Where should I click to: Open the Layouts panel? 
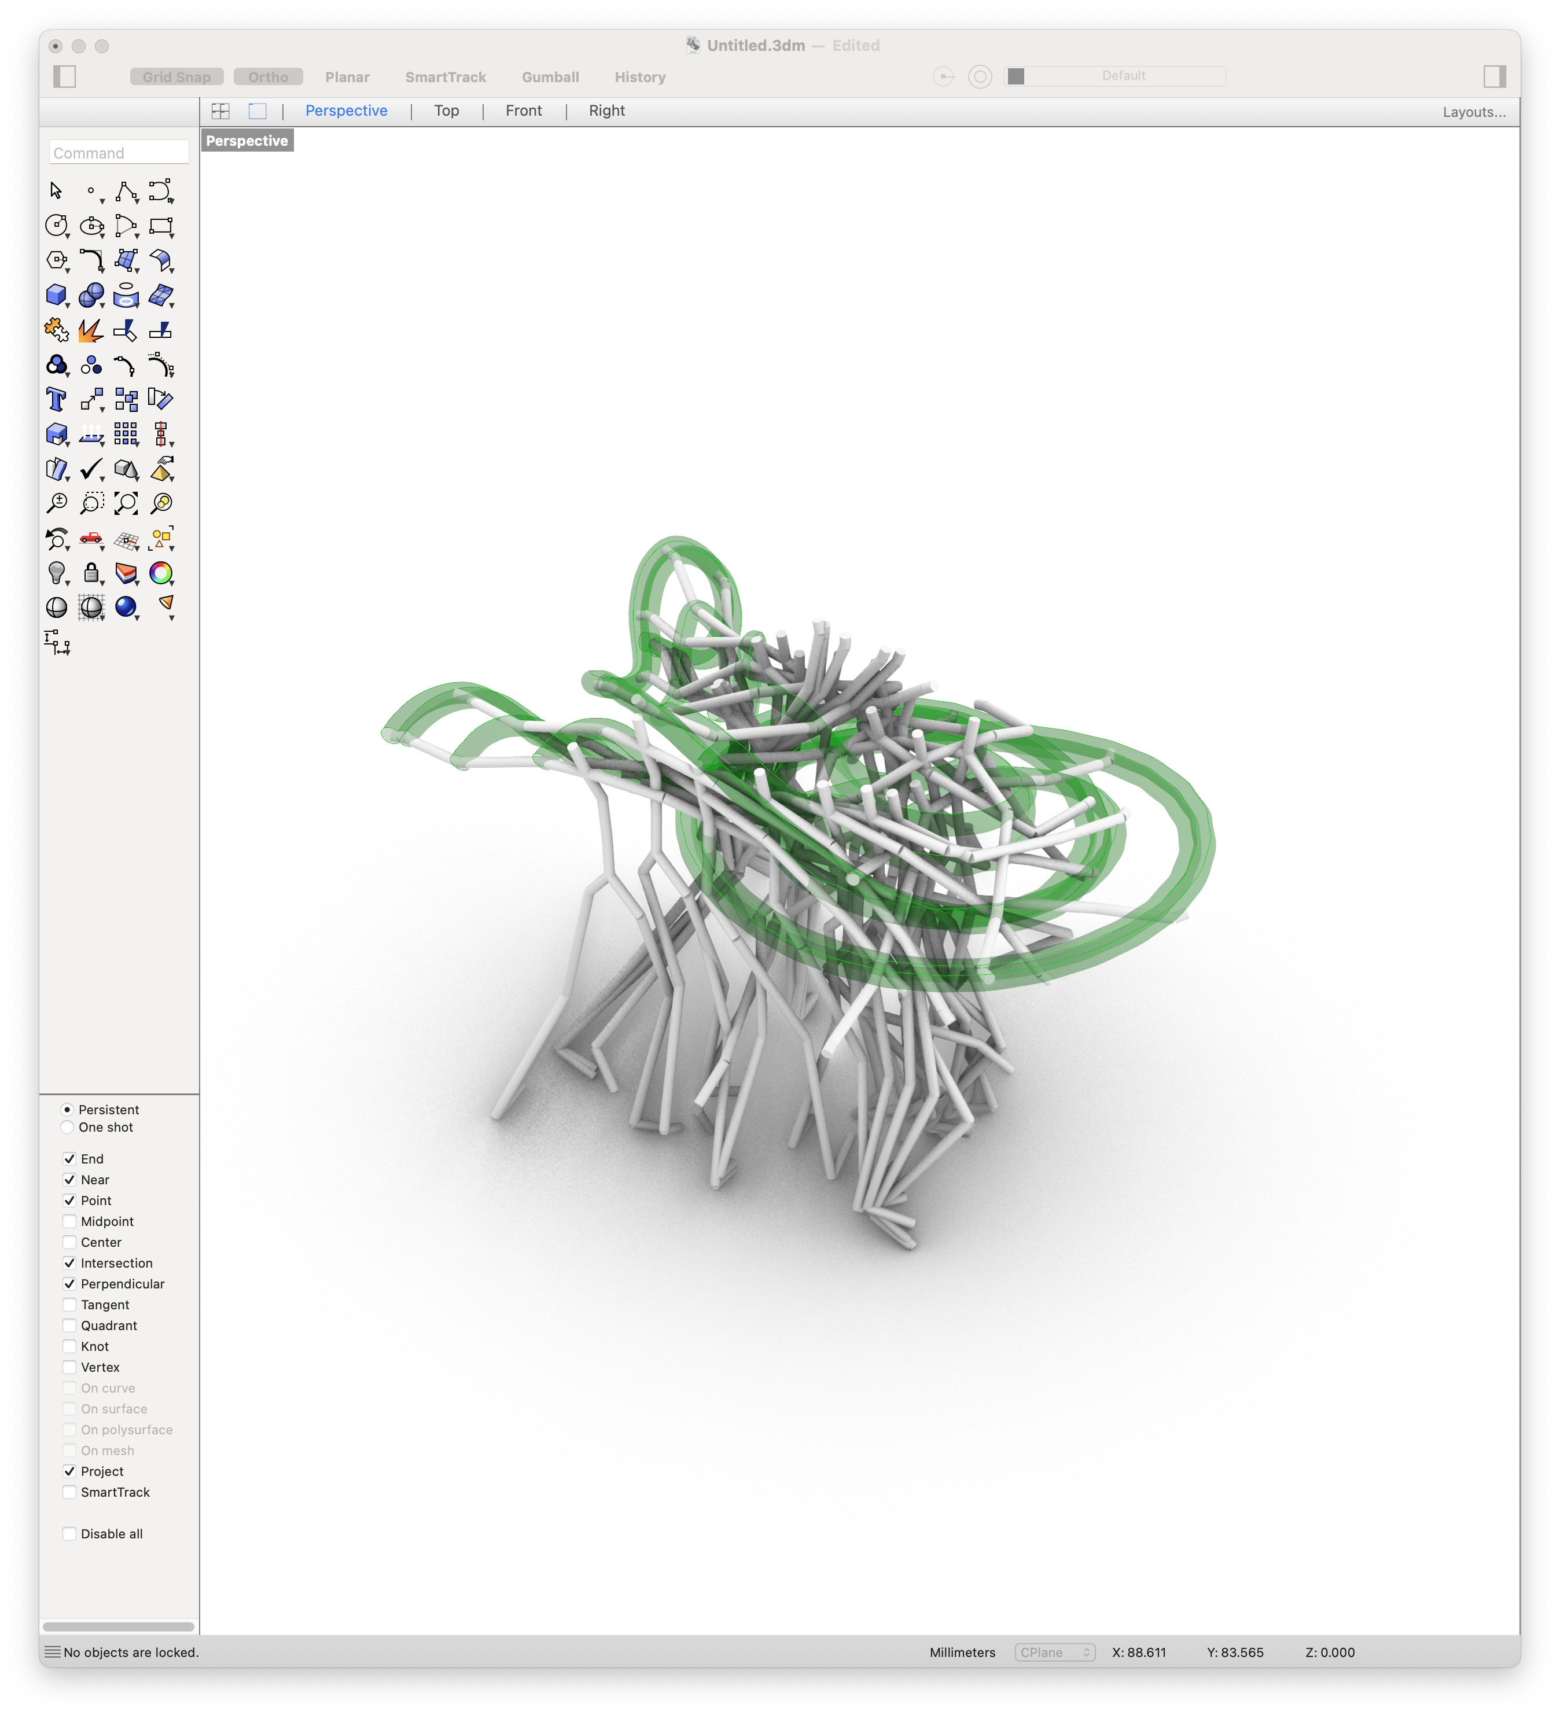pos(1474,112)
